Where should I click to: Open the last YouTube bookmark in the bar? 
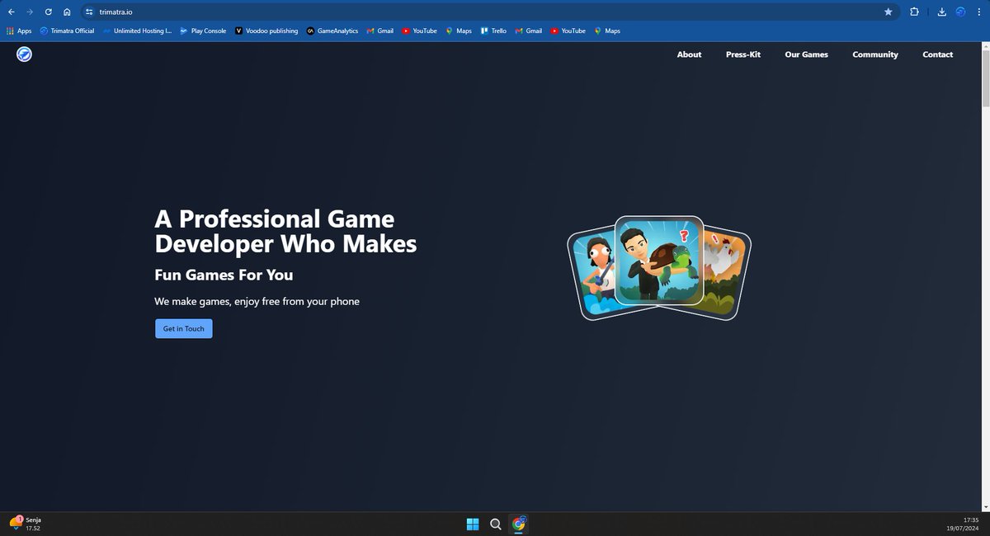[x=568, y=31]
